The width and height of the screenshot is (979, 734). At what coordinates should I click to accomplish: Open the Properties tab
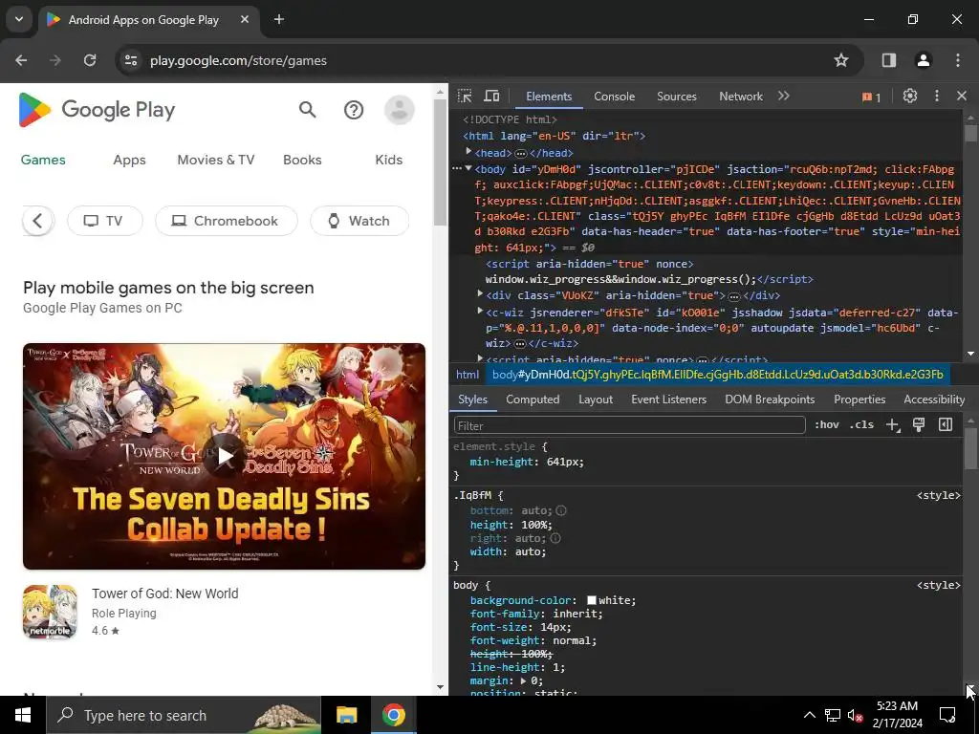tap(859, 399)
